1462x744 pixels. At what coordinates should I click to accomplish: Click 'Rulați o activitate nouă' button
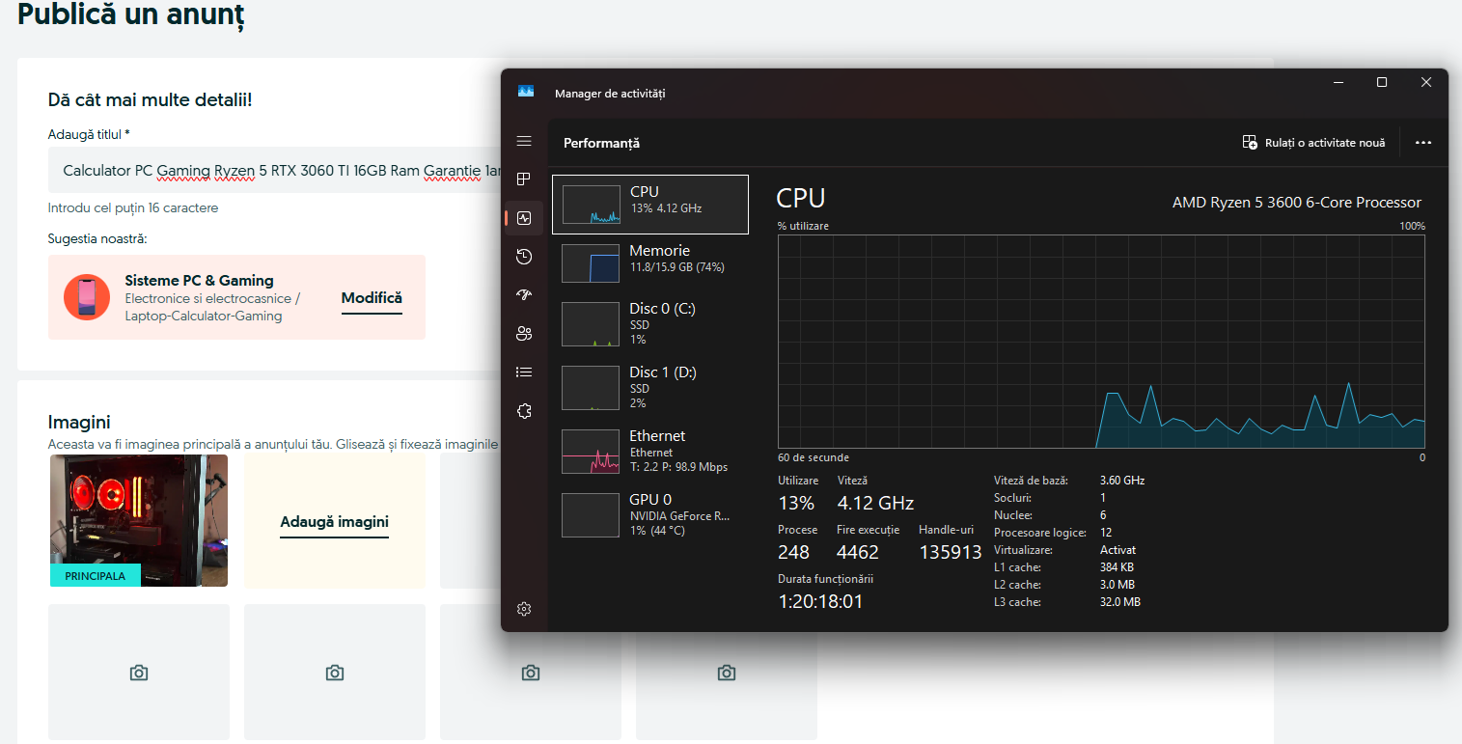click(1313, 143)
